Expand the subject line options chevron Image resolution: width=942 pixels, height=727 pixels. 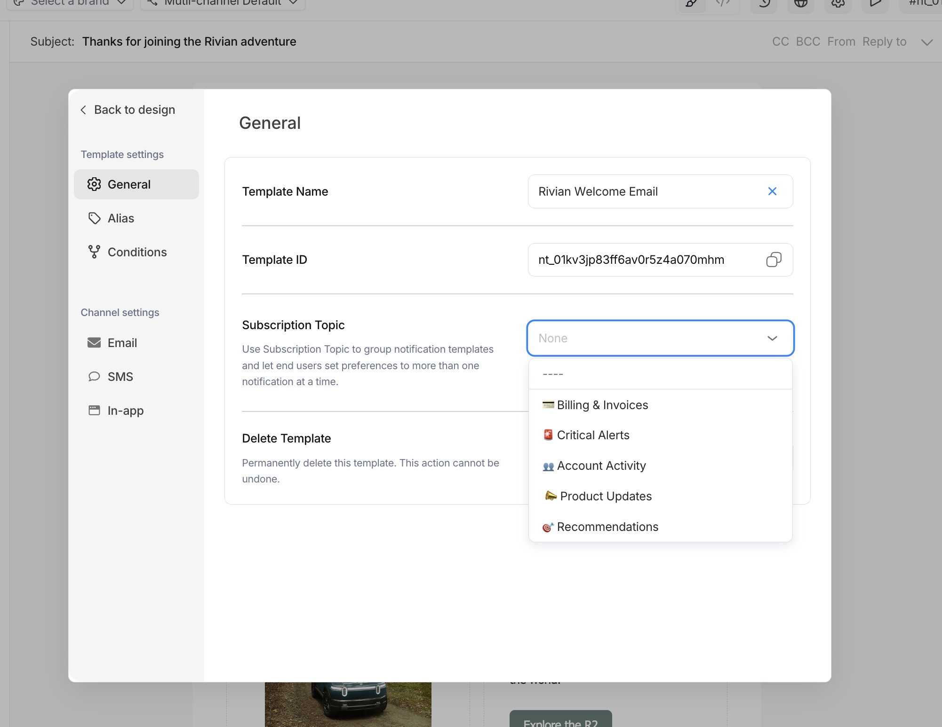click(926, 42)
